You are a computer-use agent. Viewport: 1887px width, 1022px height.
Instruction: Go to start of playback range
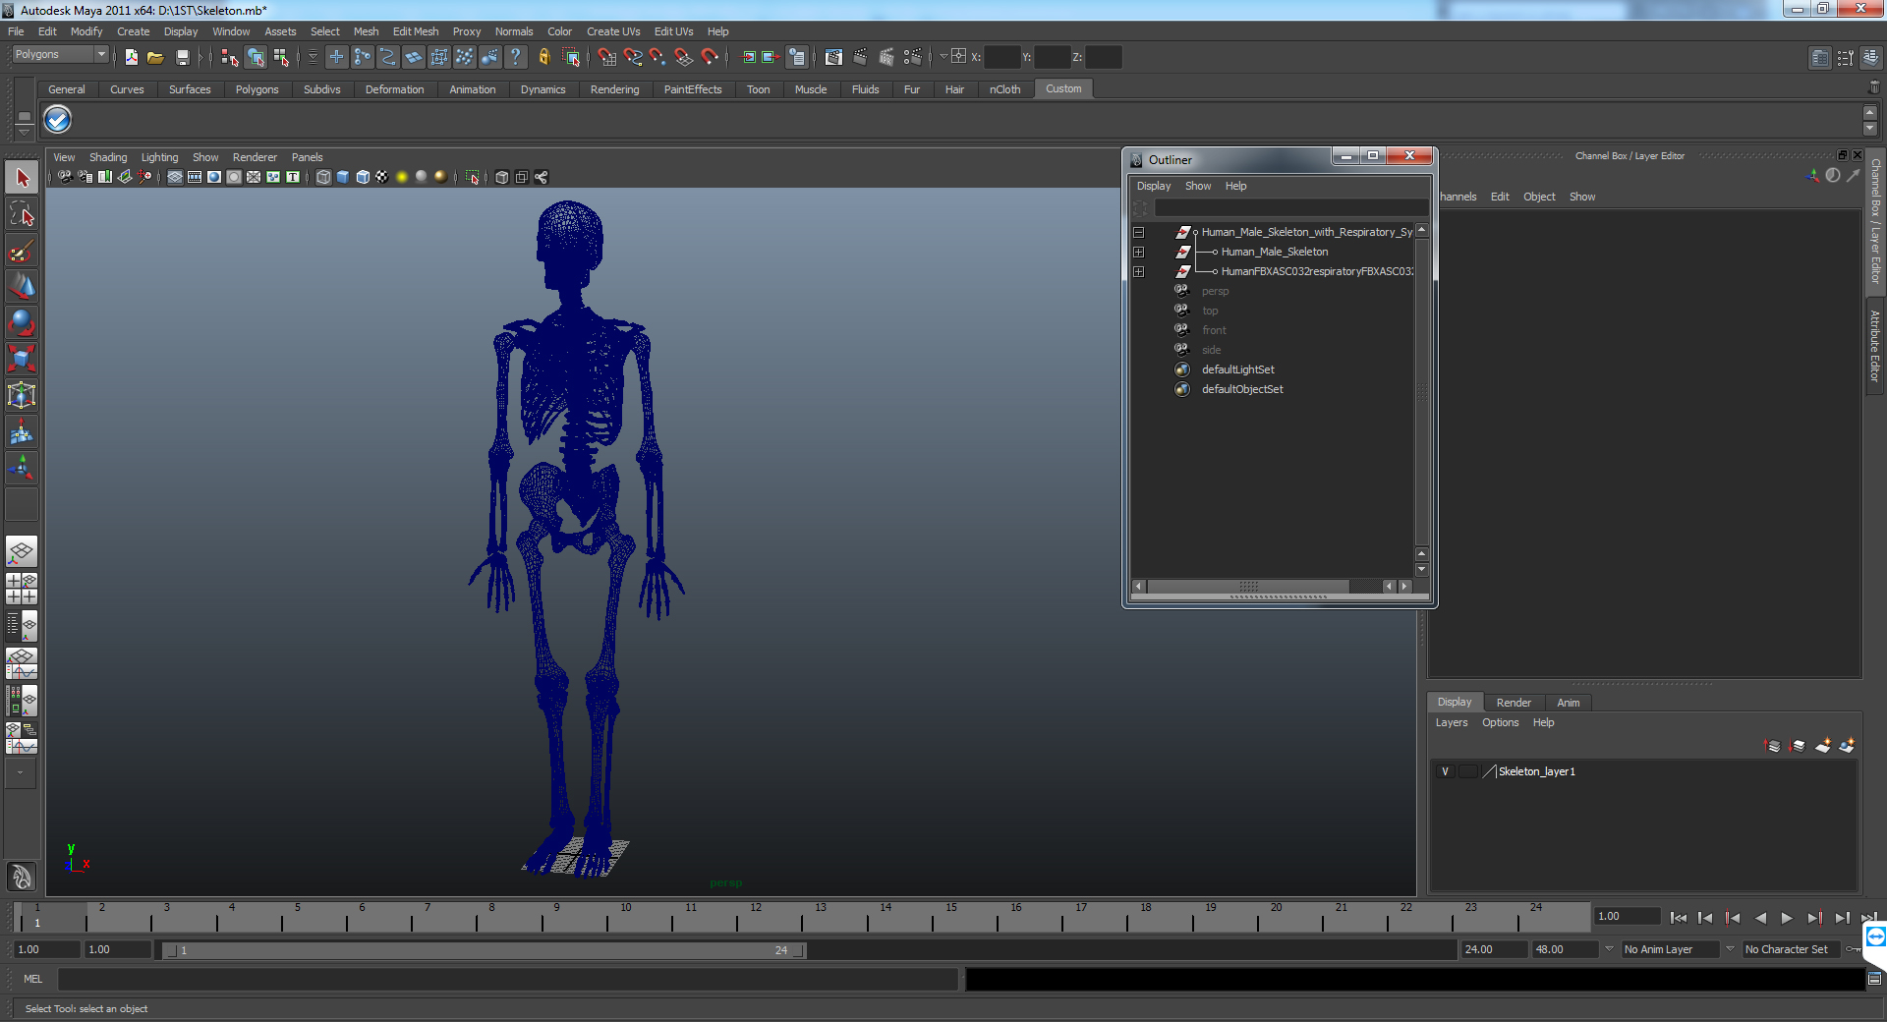pyautogui.click(x=1679, y=918)
